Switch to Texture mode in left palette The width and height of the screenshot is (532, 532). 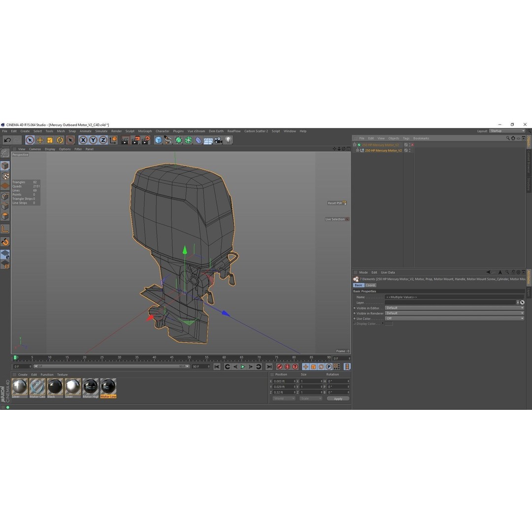click(x=5, y=176)
